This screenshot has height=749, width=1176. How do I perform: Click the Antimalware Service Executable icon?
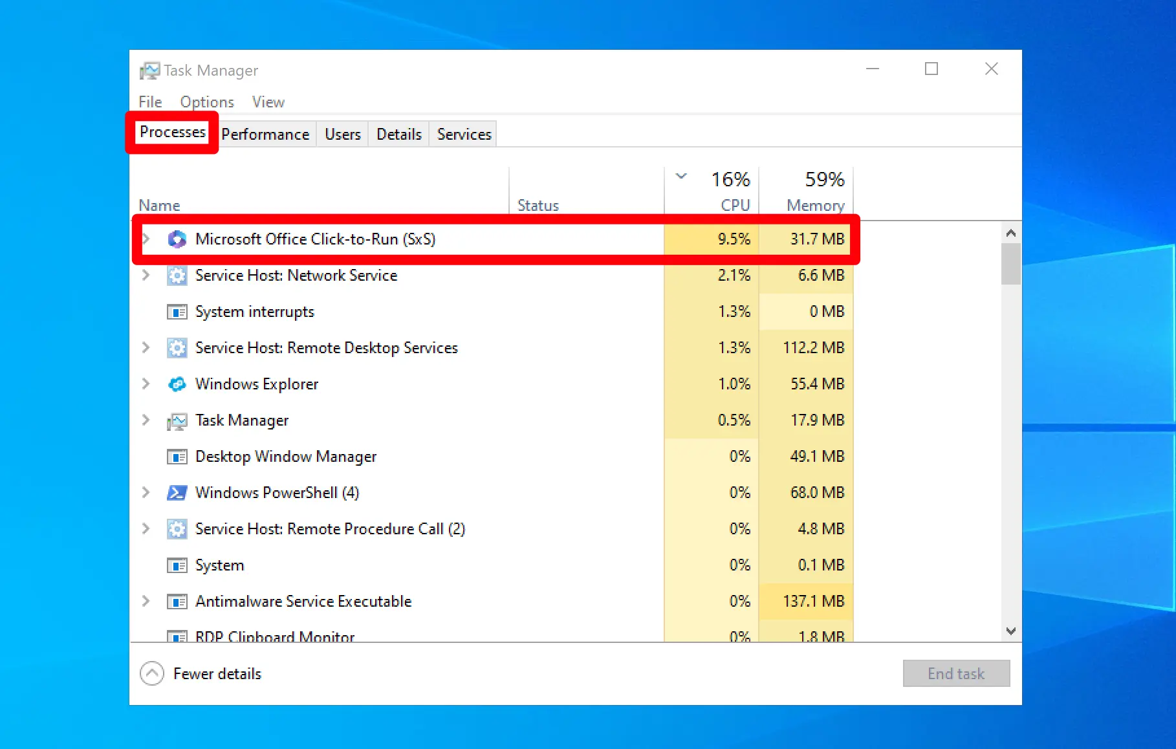(177, 602)
